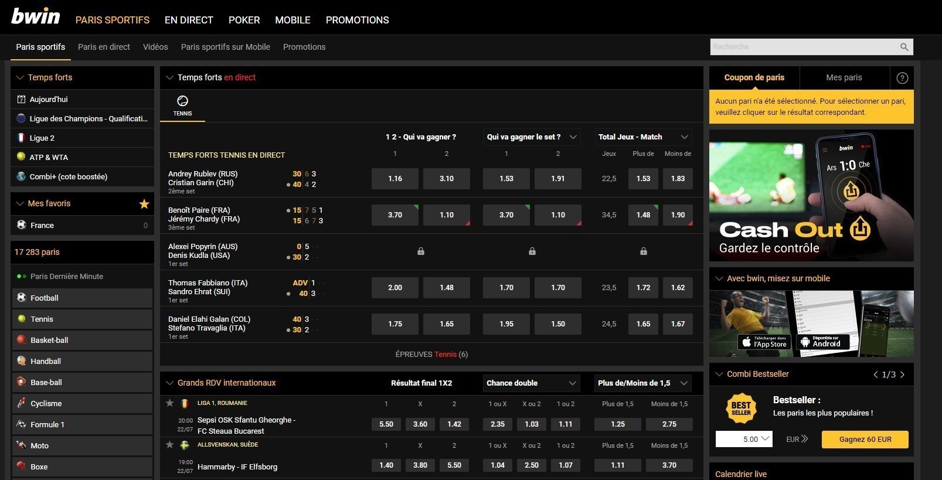942x480 pixels.
Task: Click the Boxe glove icon
Action: tap(22, 467)
